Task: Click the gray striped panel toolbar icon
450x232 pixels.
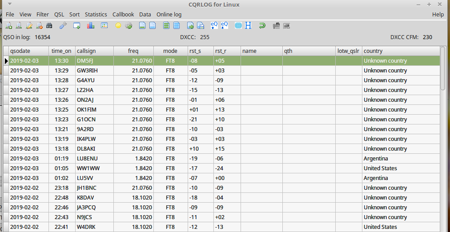Action: pos(286,26)
